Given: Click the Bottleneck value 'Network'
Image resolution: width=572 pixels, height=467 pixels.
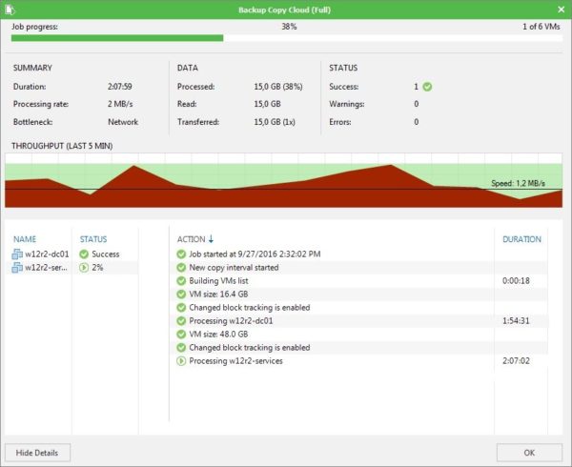Looking at the screenshot, I should pos(123,122).
